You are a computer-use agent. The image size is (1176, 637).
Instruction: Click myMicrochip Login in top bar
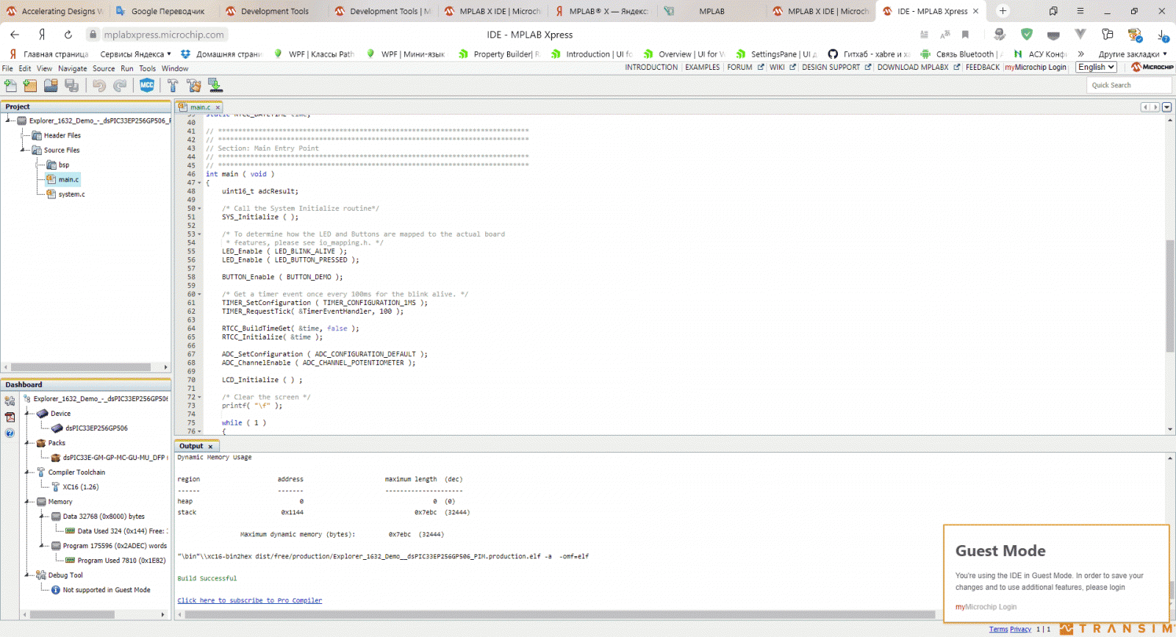click(x=1036, y=67)
